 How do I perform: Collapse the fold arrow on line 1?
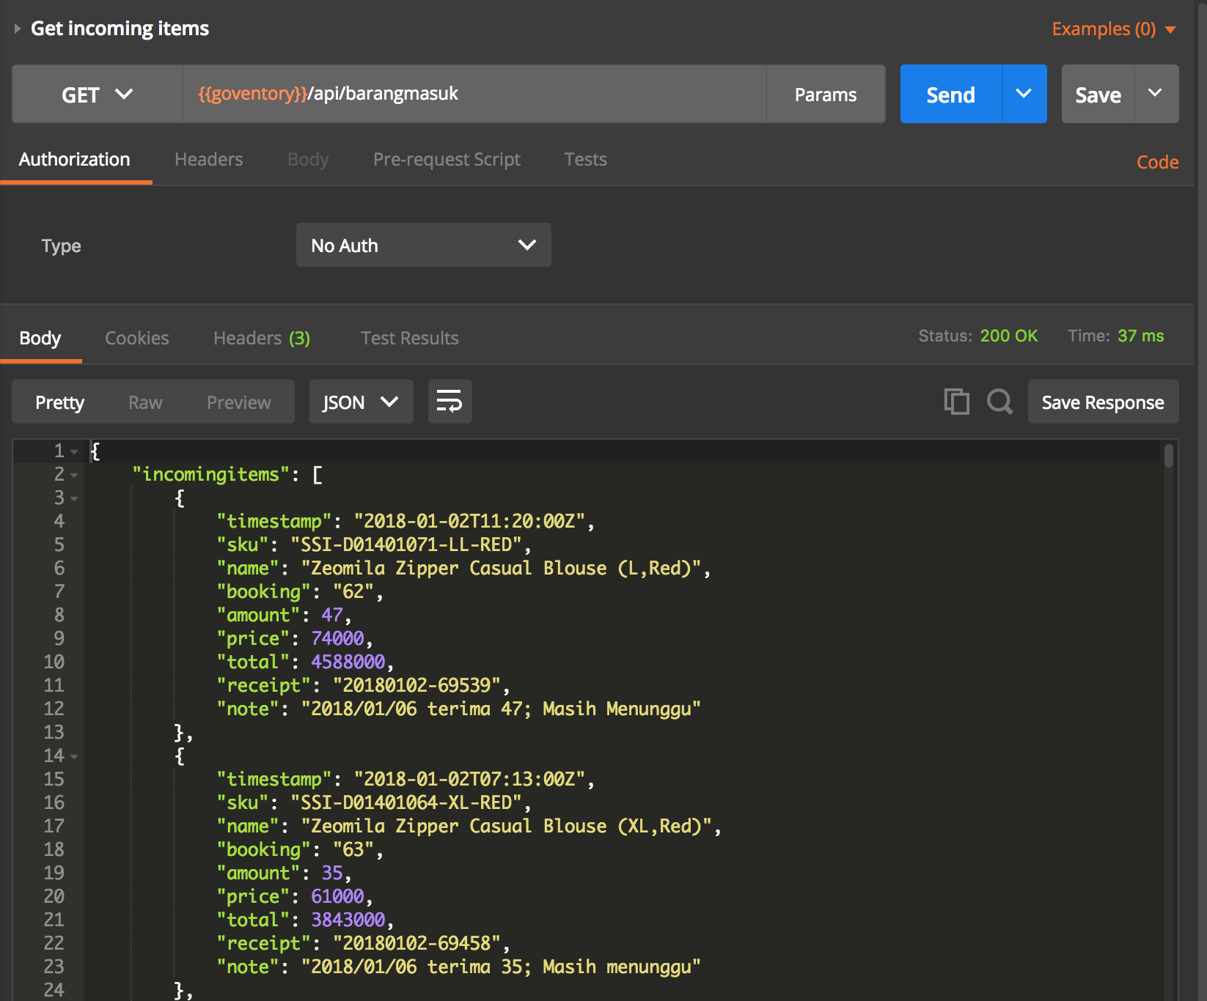tap(74, 452)
